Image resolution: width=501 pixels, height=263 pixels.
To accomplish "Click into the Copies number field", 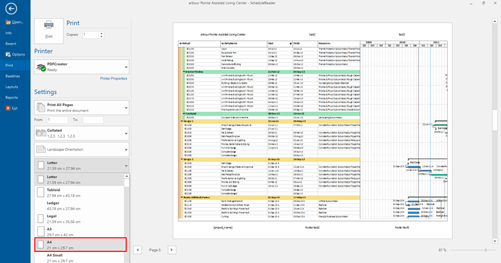I will click(91, 35).
